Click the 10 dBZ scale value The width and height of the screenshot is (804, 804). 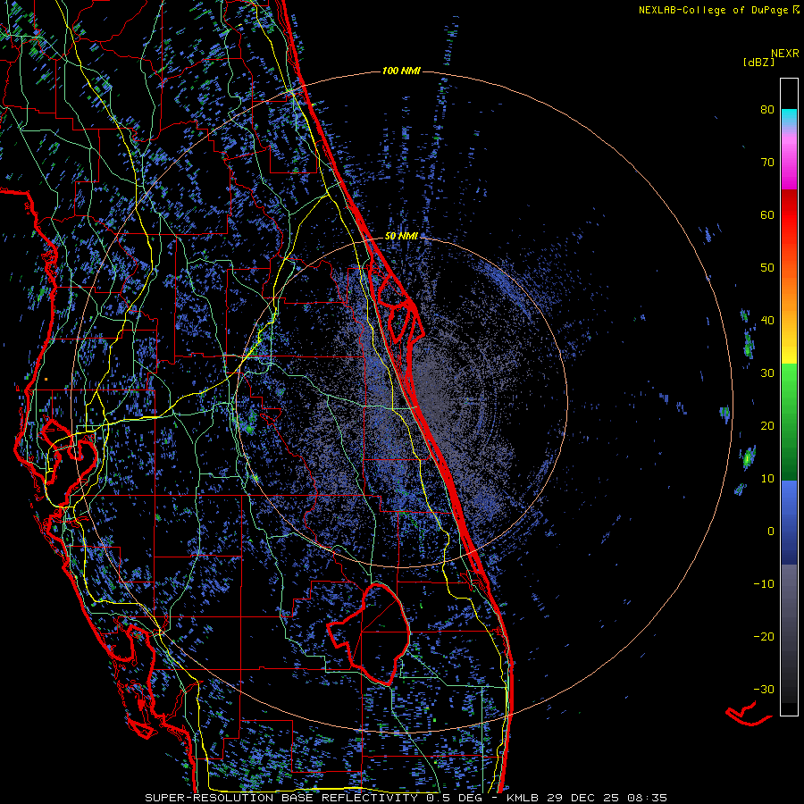click(x=767, y=479)
